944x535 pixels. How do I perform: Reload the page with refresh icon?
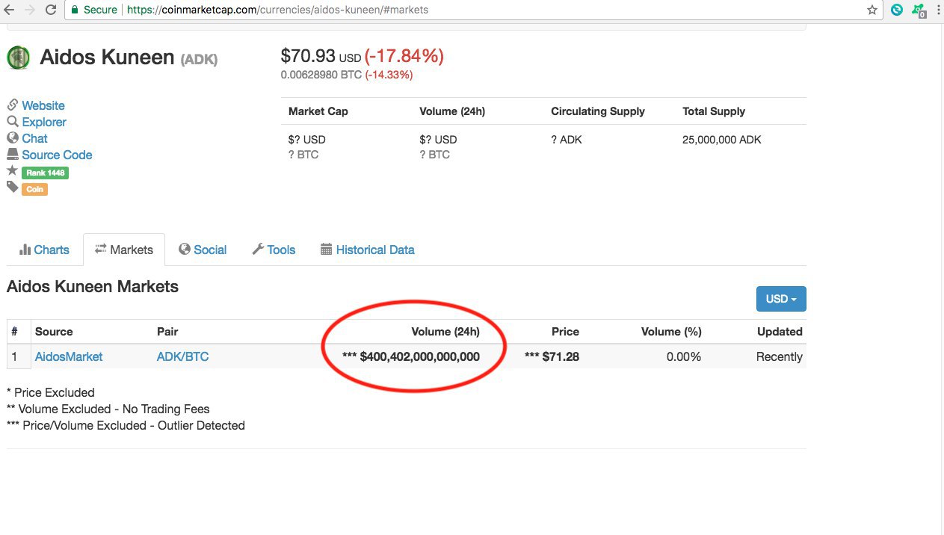point(51,10)
